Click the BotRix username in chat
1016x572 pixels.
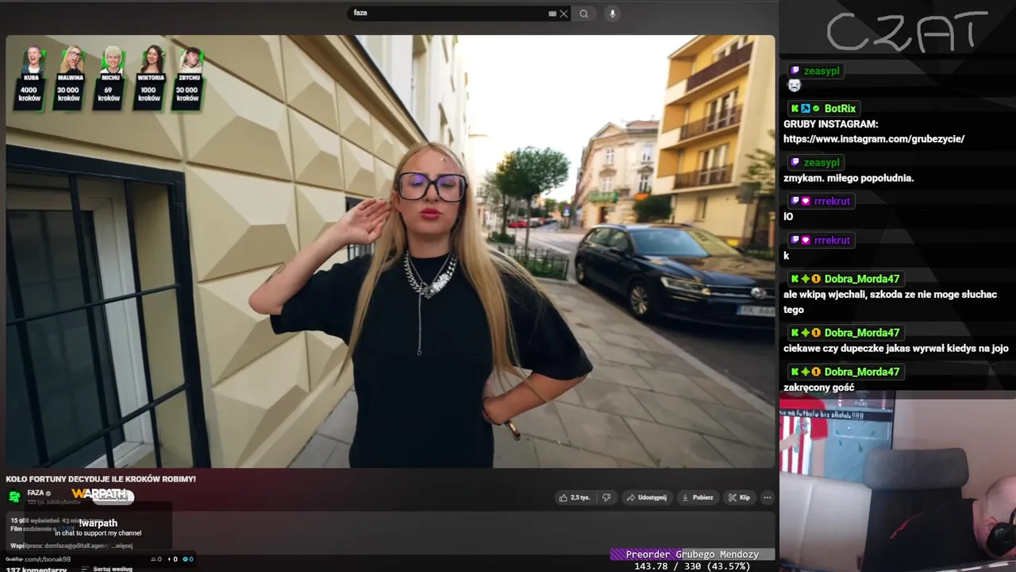(841, 109)
